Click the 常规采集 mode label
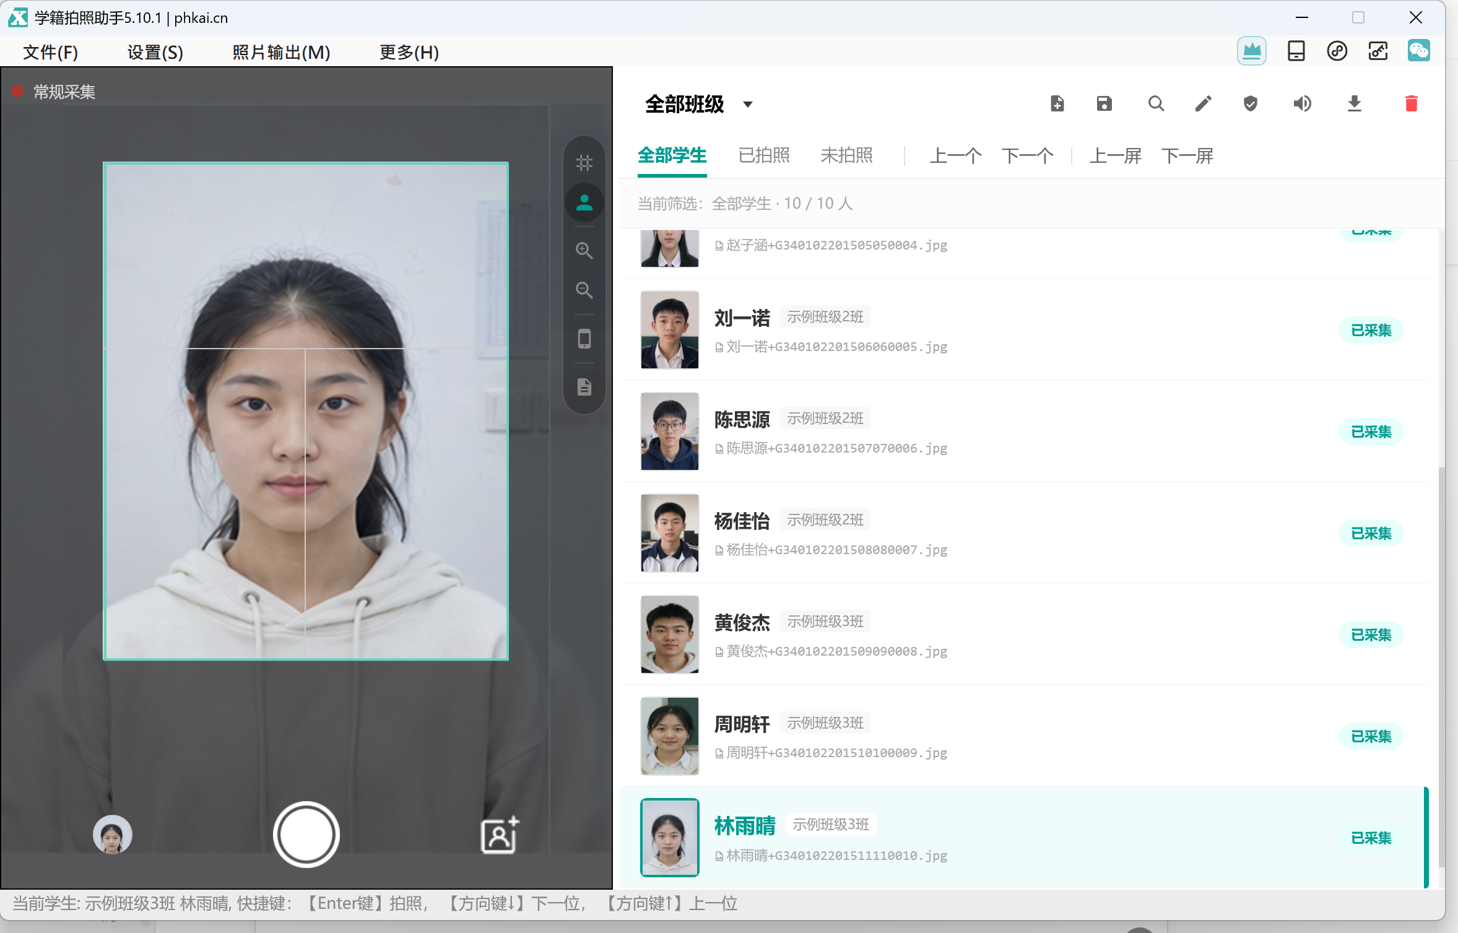This screenshot has height=933, width=1458. (64, 92)
